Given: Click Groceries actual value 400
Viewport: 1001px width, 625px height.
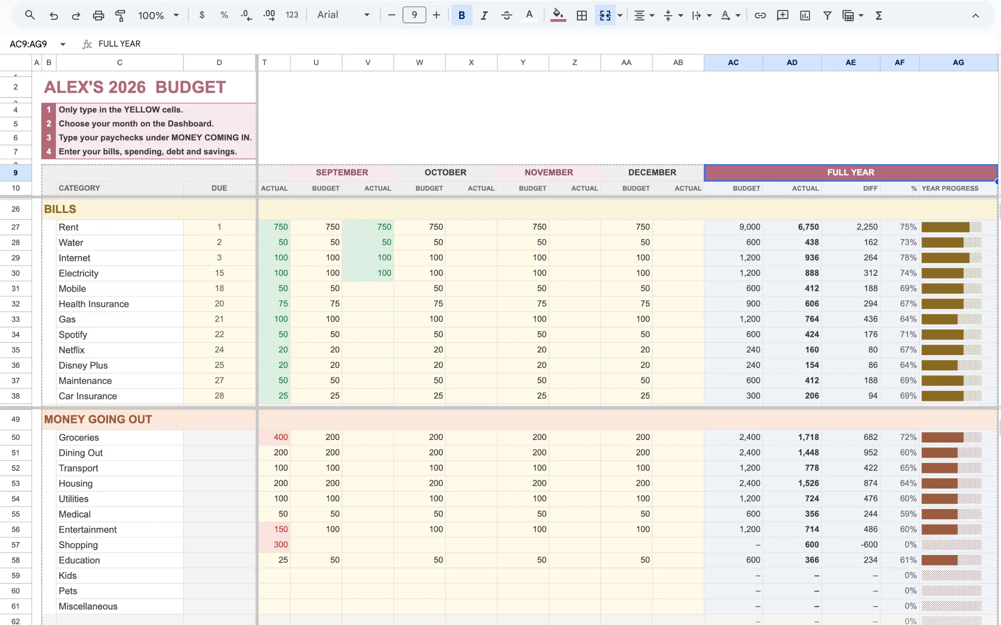Looking at the screenshot, I should 274,437.
